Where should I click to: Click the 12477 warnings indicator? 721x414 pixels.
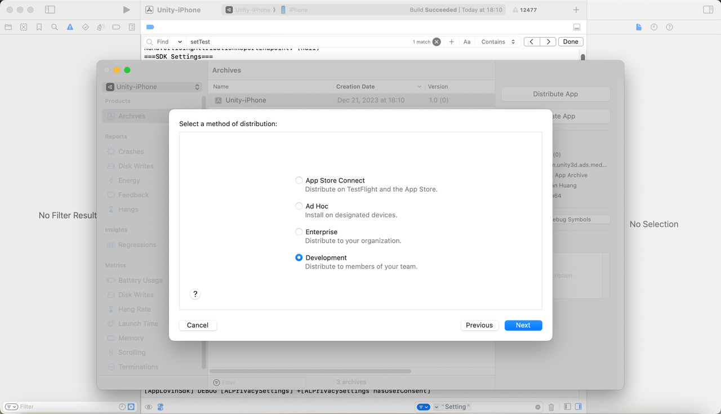[x=524, y=10]
